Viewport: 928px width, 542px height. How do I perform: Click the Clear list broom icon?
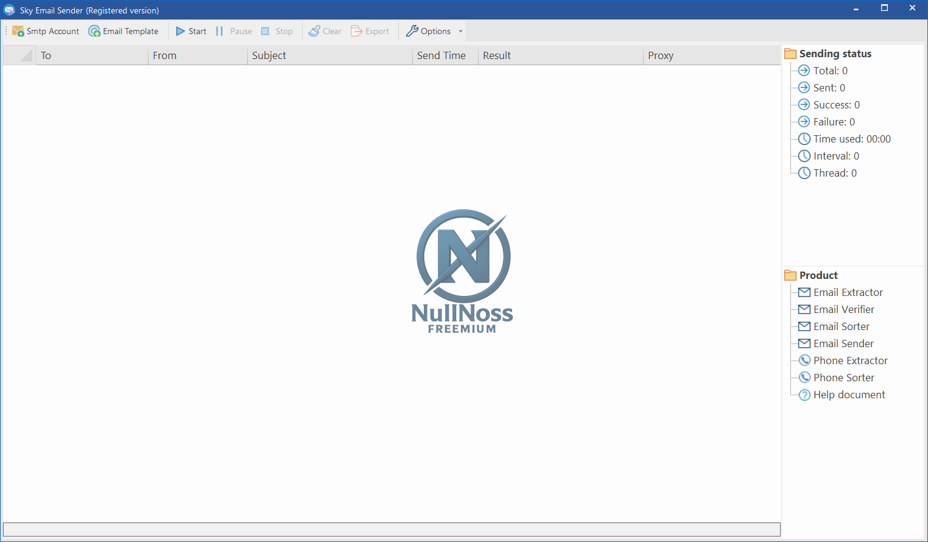point(314,31)
